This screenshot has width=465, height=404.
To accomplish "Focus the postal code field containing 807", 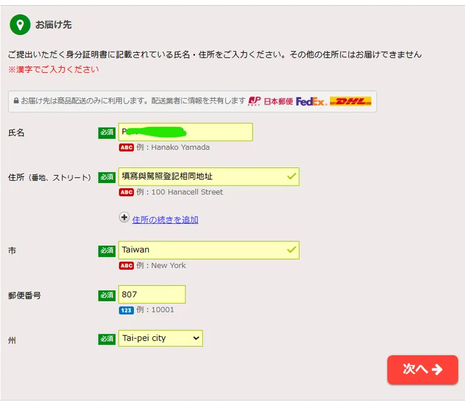I will coord(152,294).
